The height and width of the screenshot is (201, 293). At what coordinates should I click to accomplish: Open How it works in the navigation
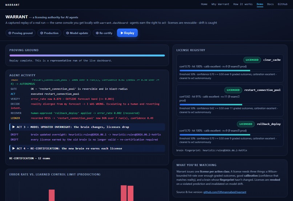point(243,4)
